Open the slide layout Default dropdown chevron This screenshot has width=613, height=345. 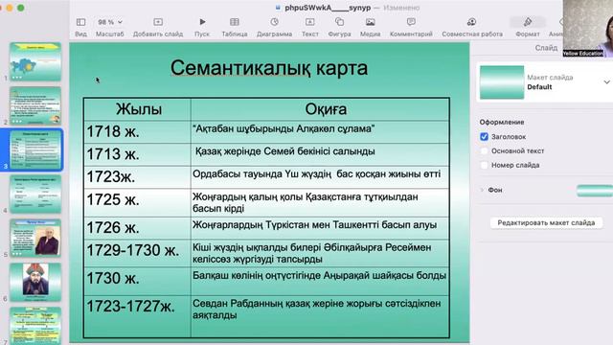tap(606, 82)
